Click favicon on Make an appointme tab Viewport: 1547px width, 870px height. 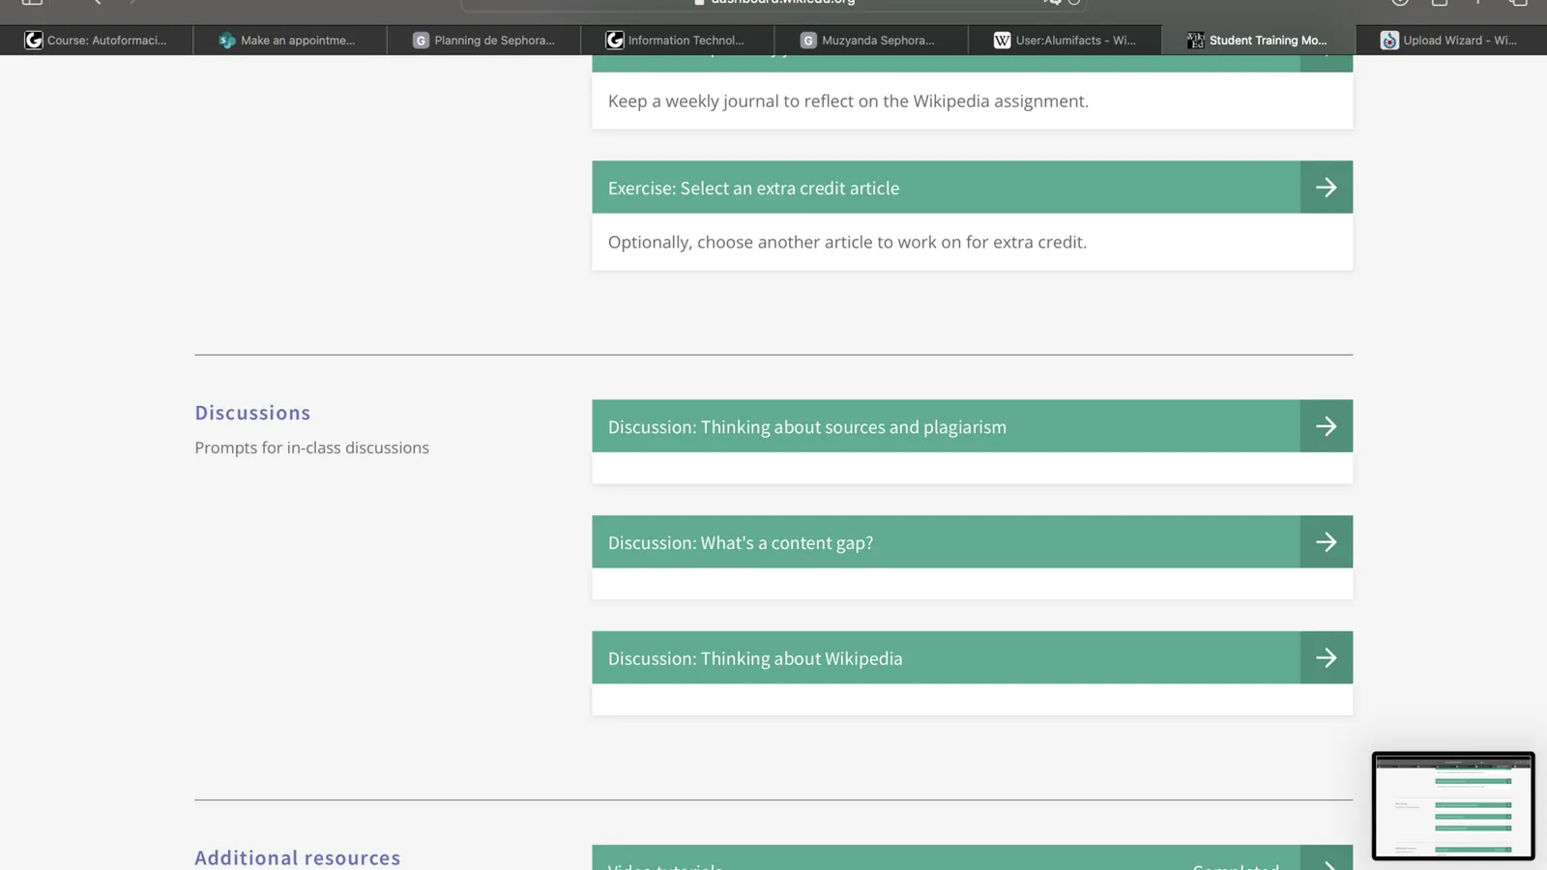pyautogui.click(x=227, y=40)
